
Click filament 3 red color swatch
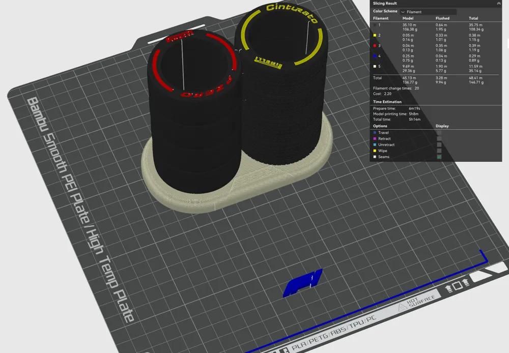tap(375, 46)
